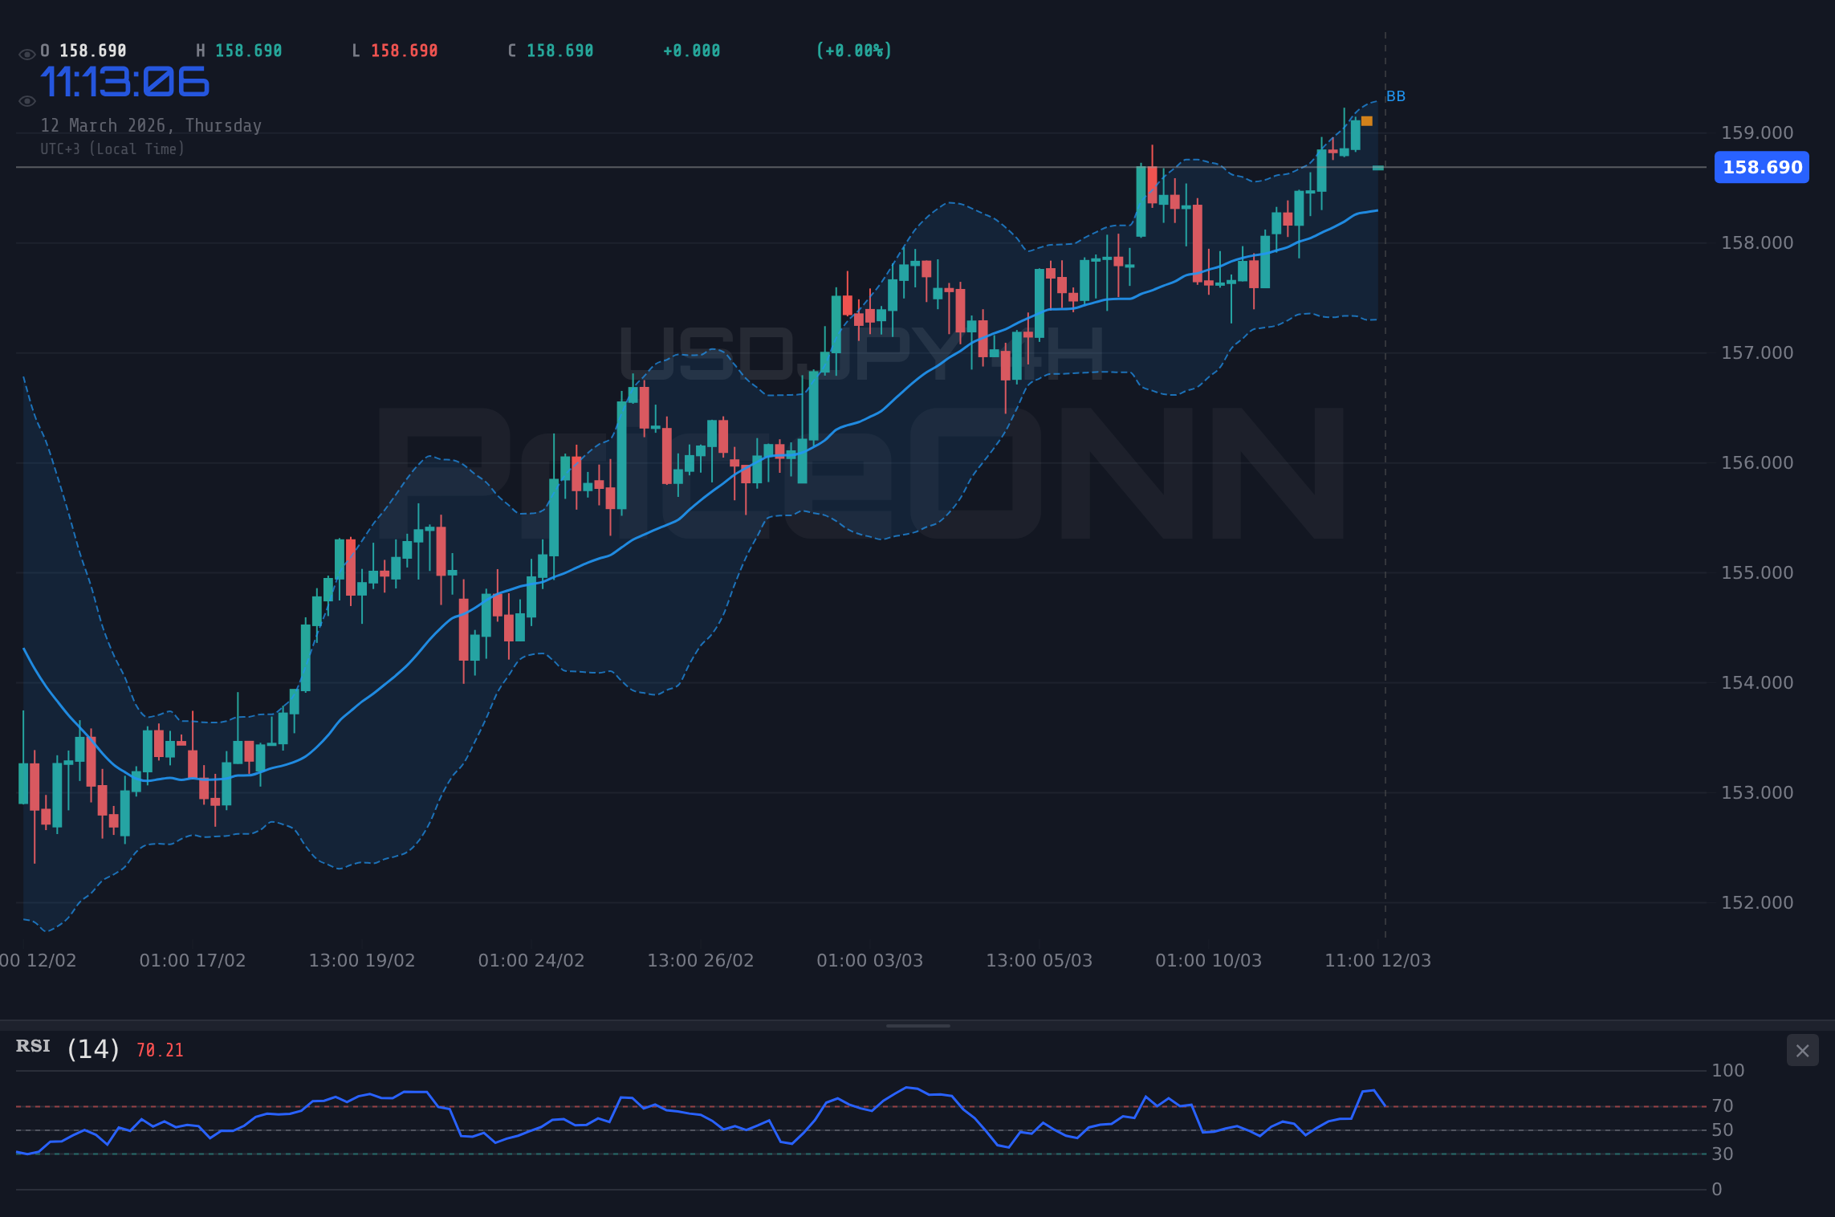Click the 01:00 03/03 time axis label
The height and width of the screenshot is (1217, 1835).
click(x=870, y=960)
